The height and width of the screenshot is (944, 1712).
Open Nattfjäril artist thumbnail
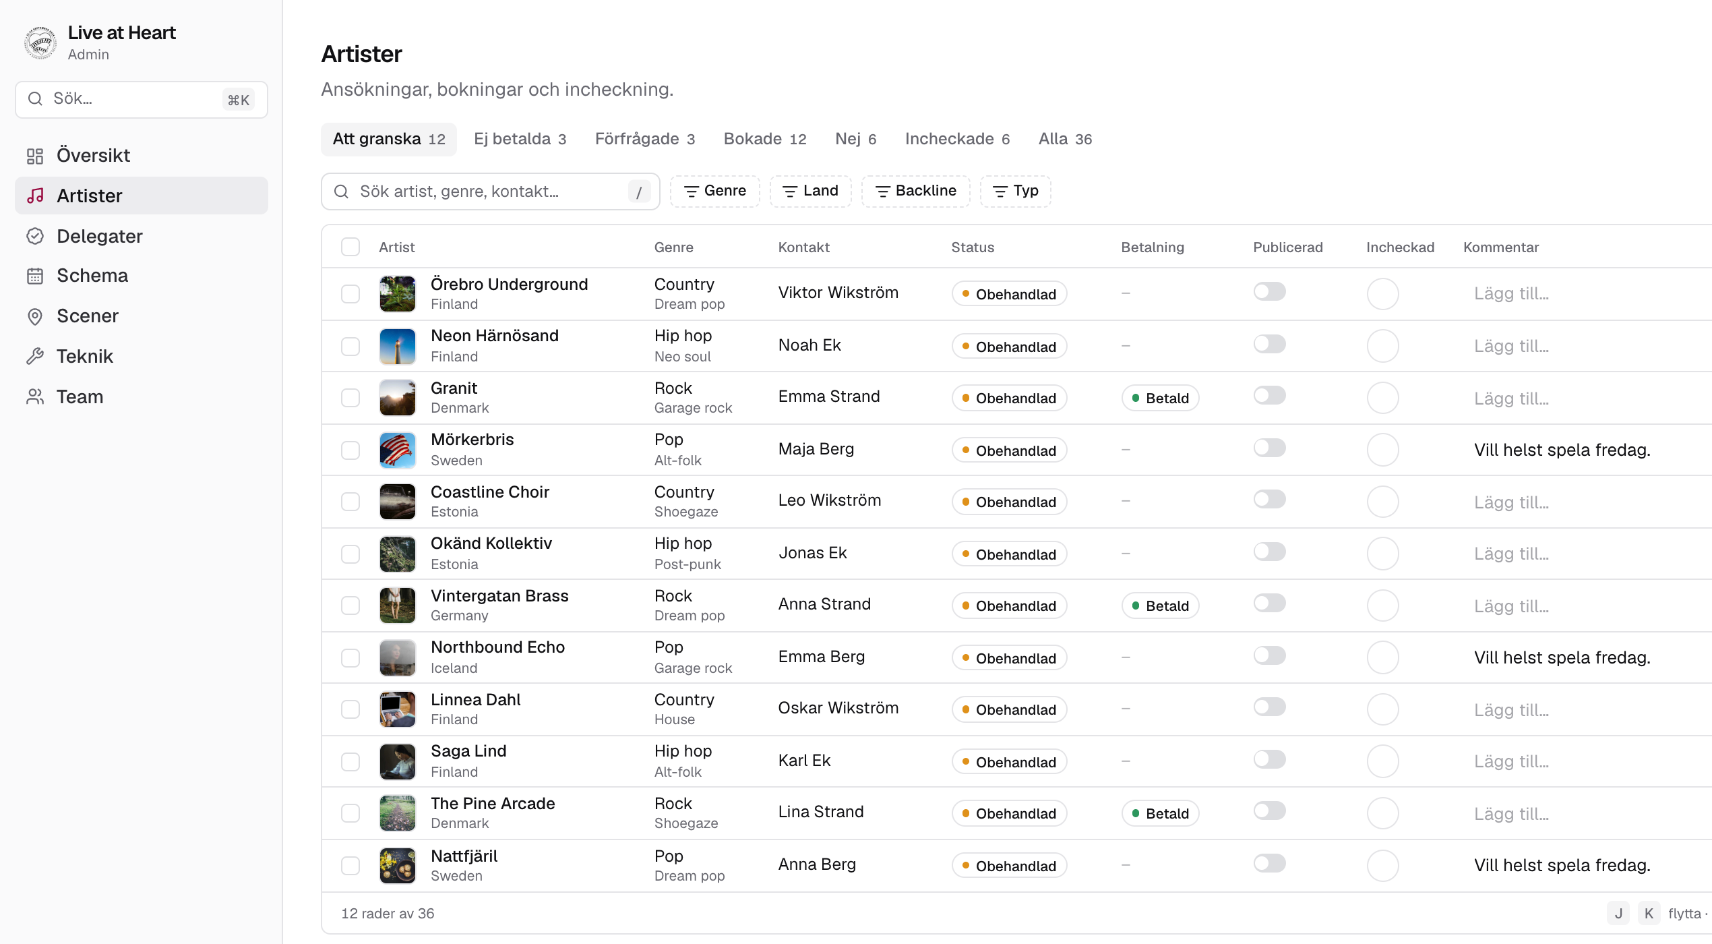398,866
